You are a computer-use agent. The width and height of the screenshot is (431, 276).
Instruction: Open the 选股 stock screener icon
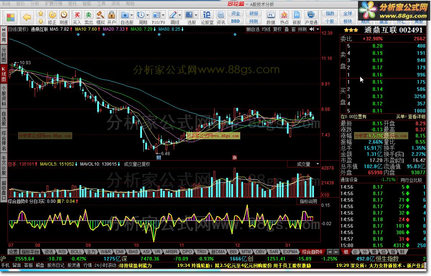tap(189, 15)
